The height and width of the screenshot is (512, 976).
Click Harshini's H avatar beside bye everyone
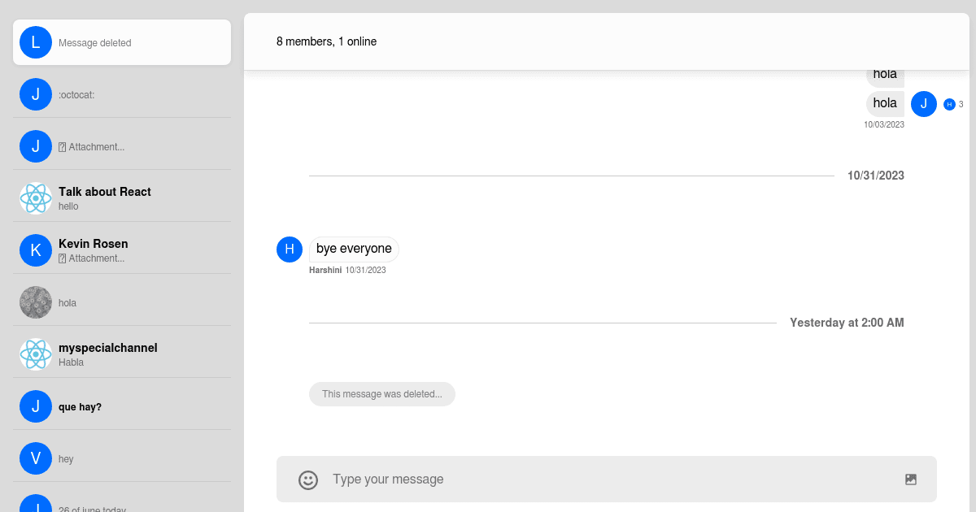pyautogui.click(x=290, y=249)
